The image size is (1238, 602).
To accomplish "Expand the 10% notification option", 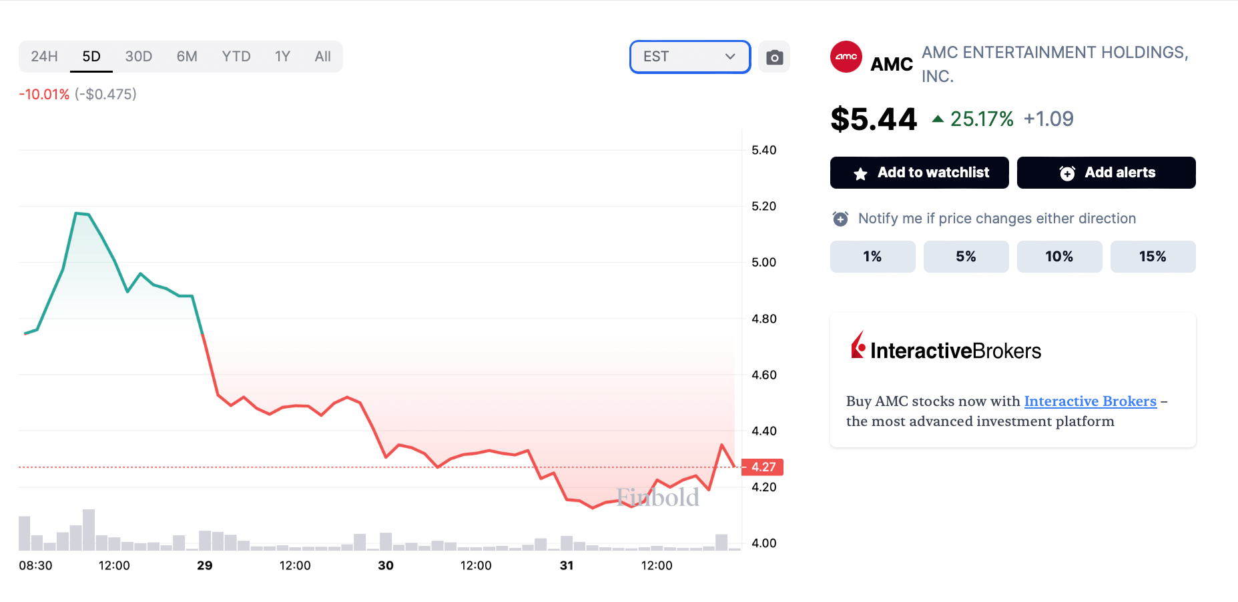I will click(1059, 256).
